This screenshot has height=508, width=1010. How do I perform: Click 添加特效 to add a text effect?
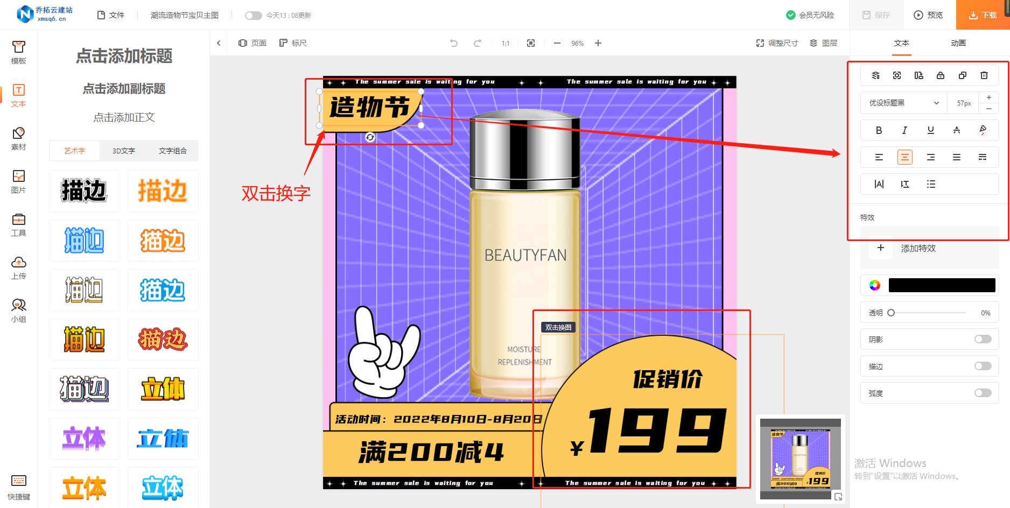918,248
